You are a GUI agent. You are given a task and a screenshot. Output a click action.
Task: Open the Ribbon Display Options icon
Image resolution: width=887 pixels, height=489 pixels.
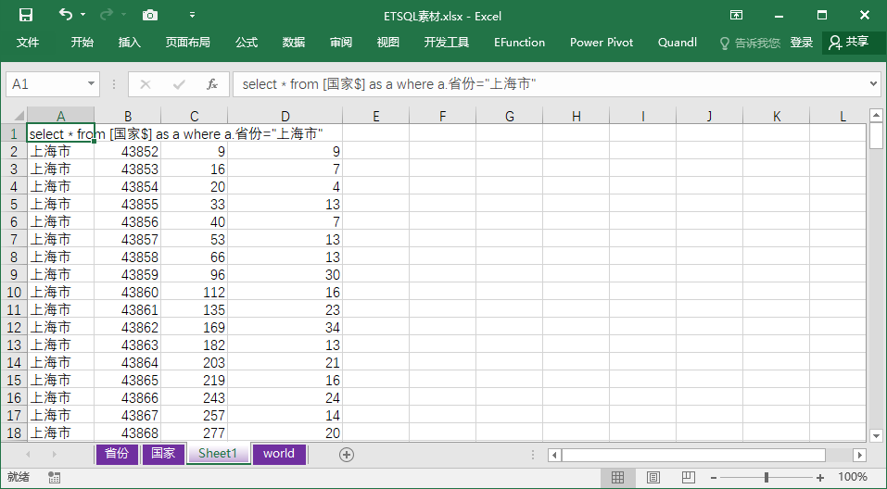[736, 15]
